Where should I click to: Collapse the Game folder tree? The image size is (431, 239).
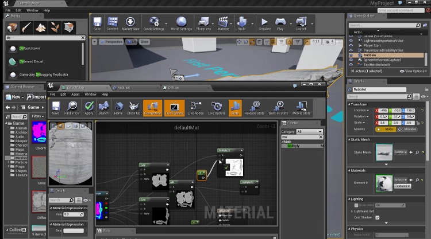click(x=7, y=123)
